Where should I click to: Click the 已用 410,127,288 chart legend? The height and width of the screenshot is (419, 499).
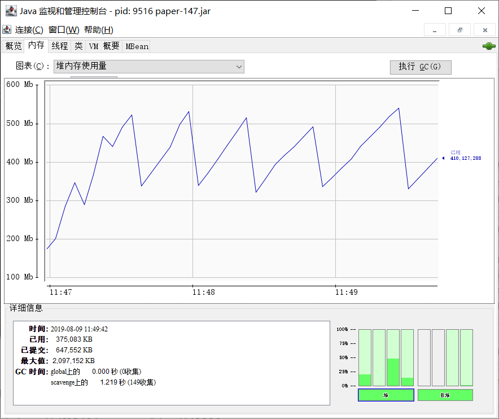465,155
